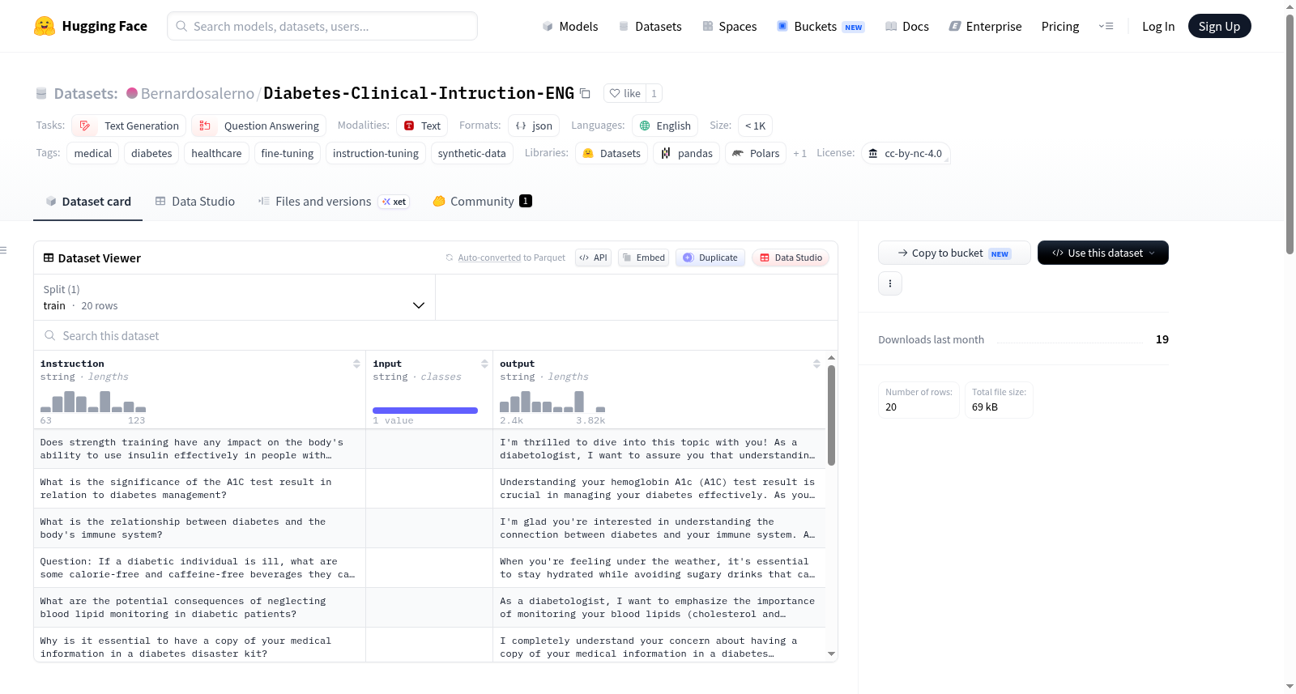
Task: Click the dataset table vertical scrollbar
Action: [x=831, y=415]
